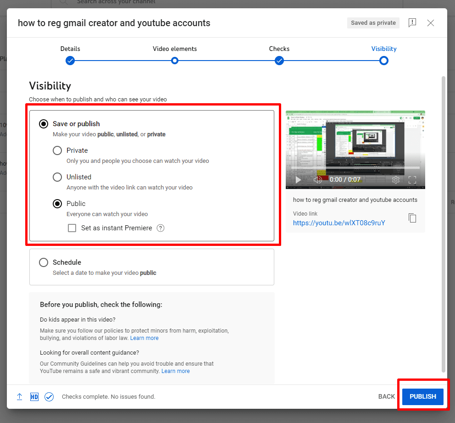This screenshot has height=423, width=455.
Task: Click the HD processing icon
Action: pos(34,396)
